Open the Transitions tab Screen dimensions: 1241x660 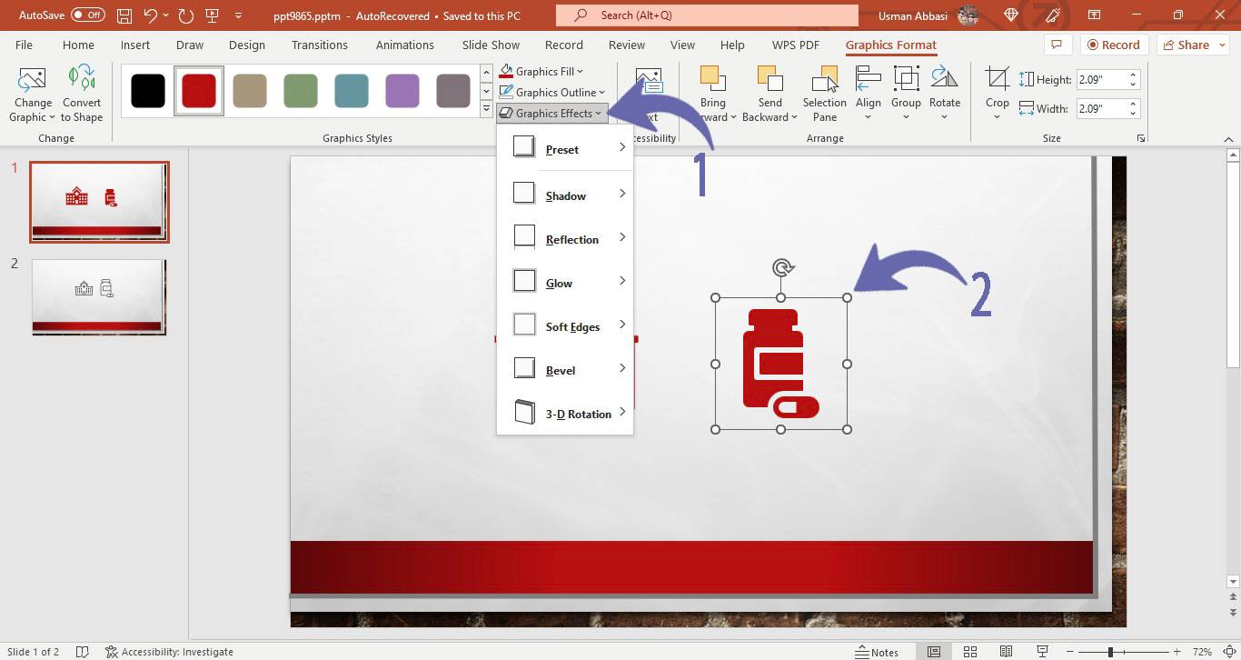320,45
